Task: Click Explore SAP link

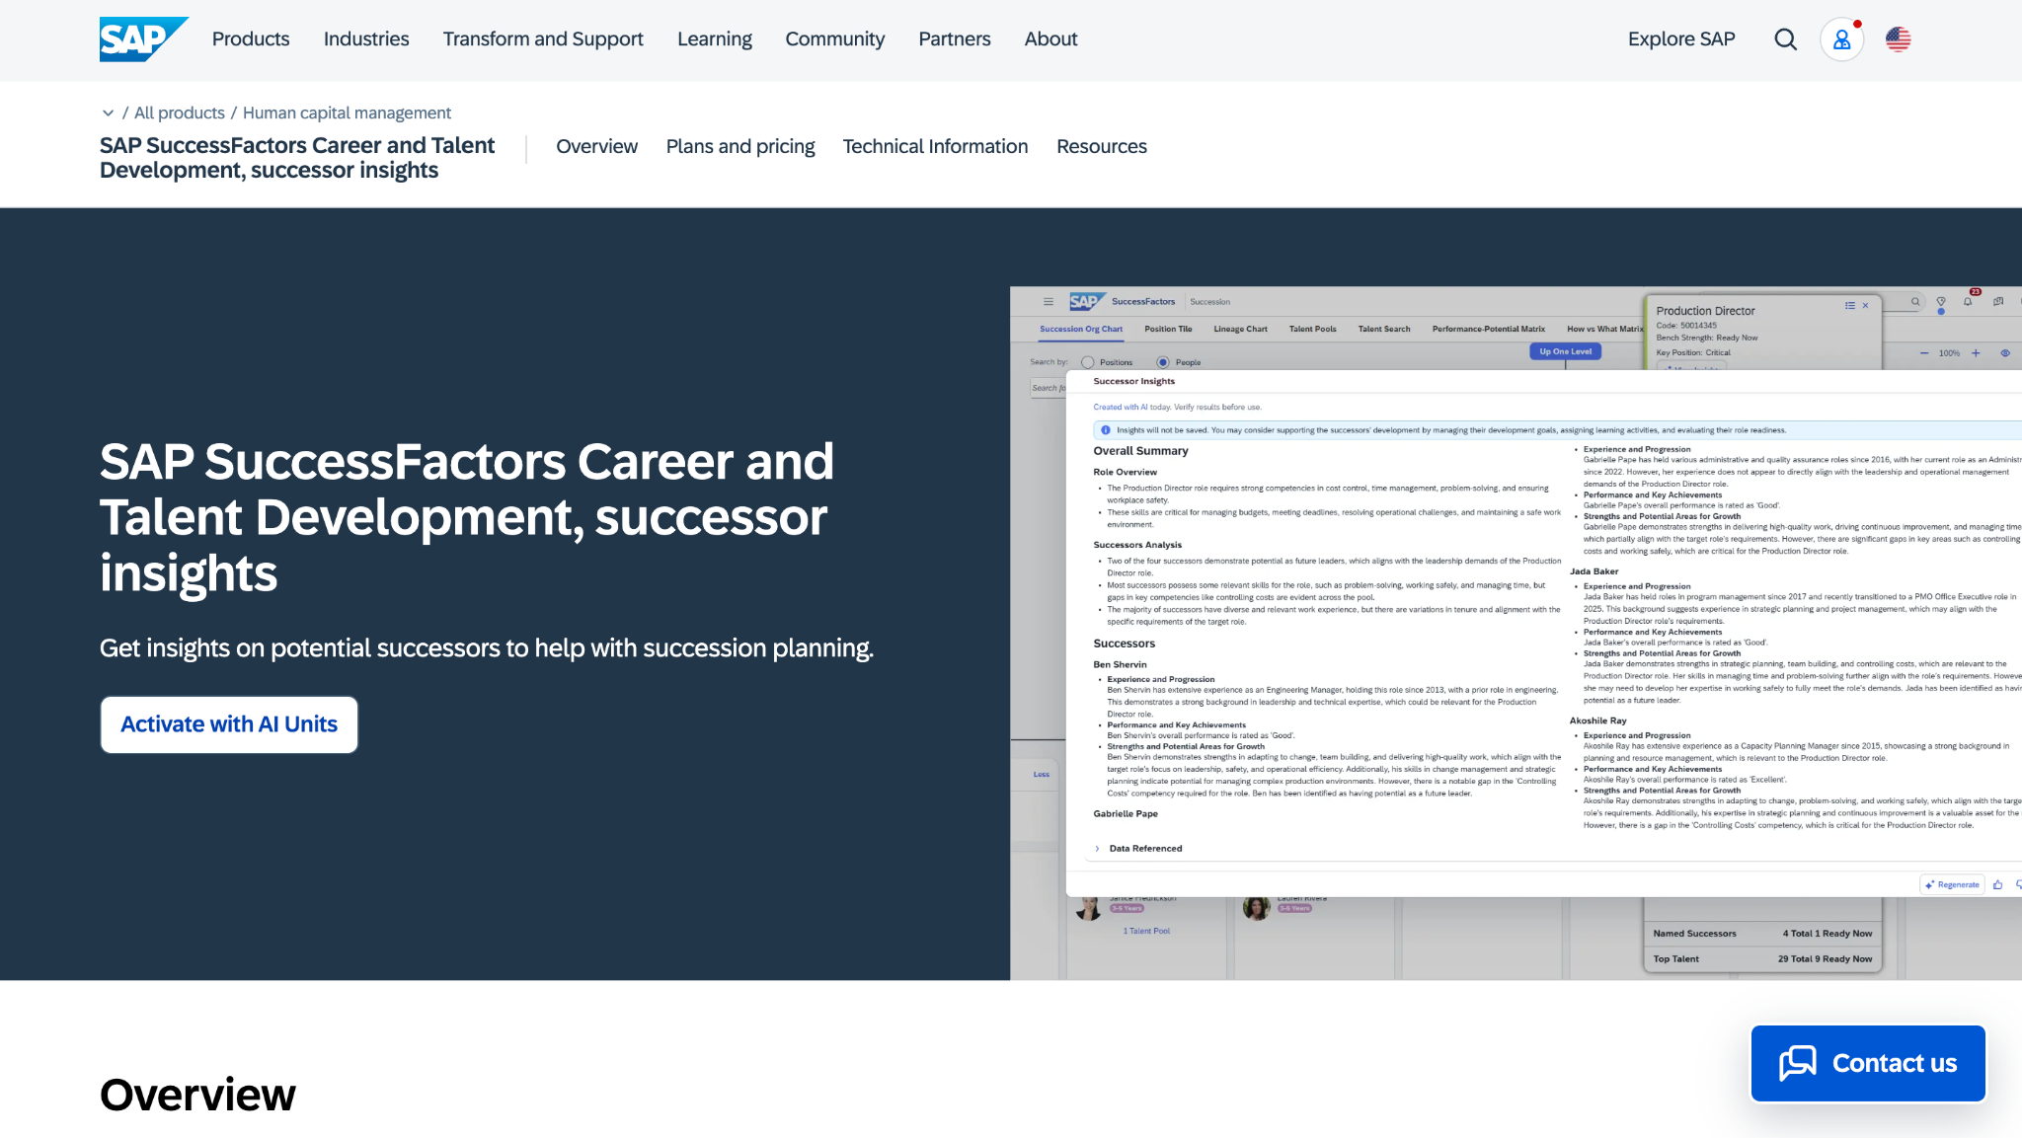Action: [1681, 39]
